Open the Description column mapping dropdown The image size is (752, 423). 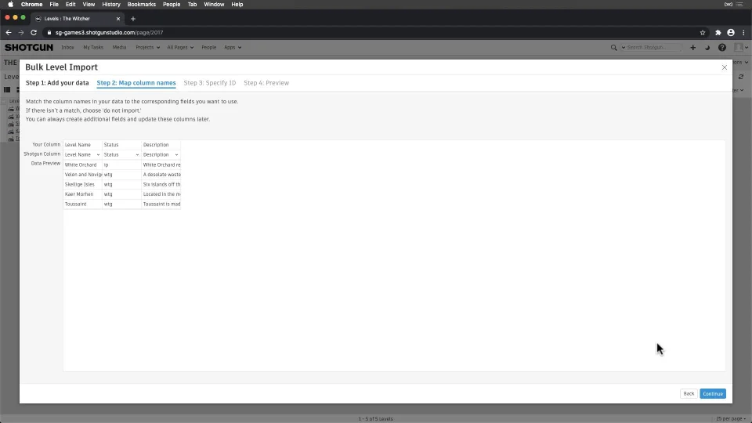[x=161, y=154]
